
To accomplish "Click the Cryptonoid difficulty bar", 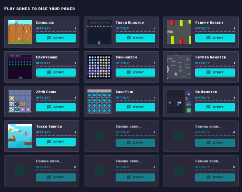I will [x=56, y=66].
